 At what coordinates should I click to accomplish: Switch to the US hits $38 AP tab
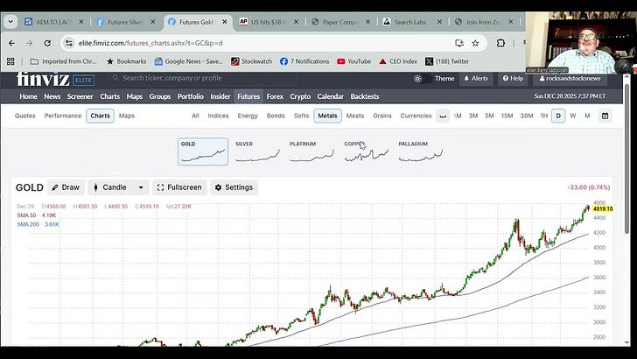[x=269, y=22]
